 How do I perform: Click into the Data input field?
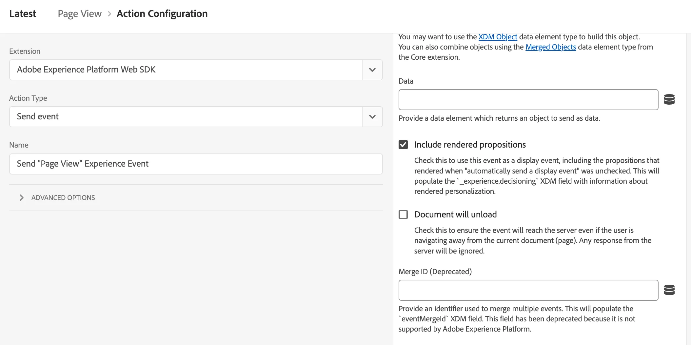click(528, 100)
